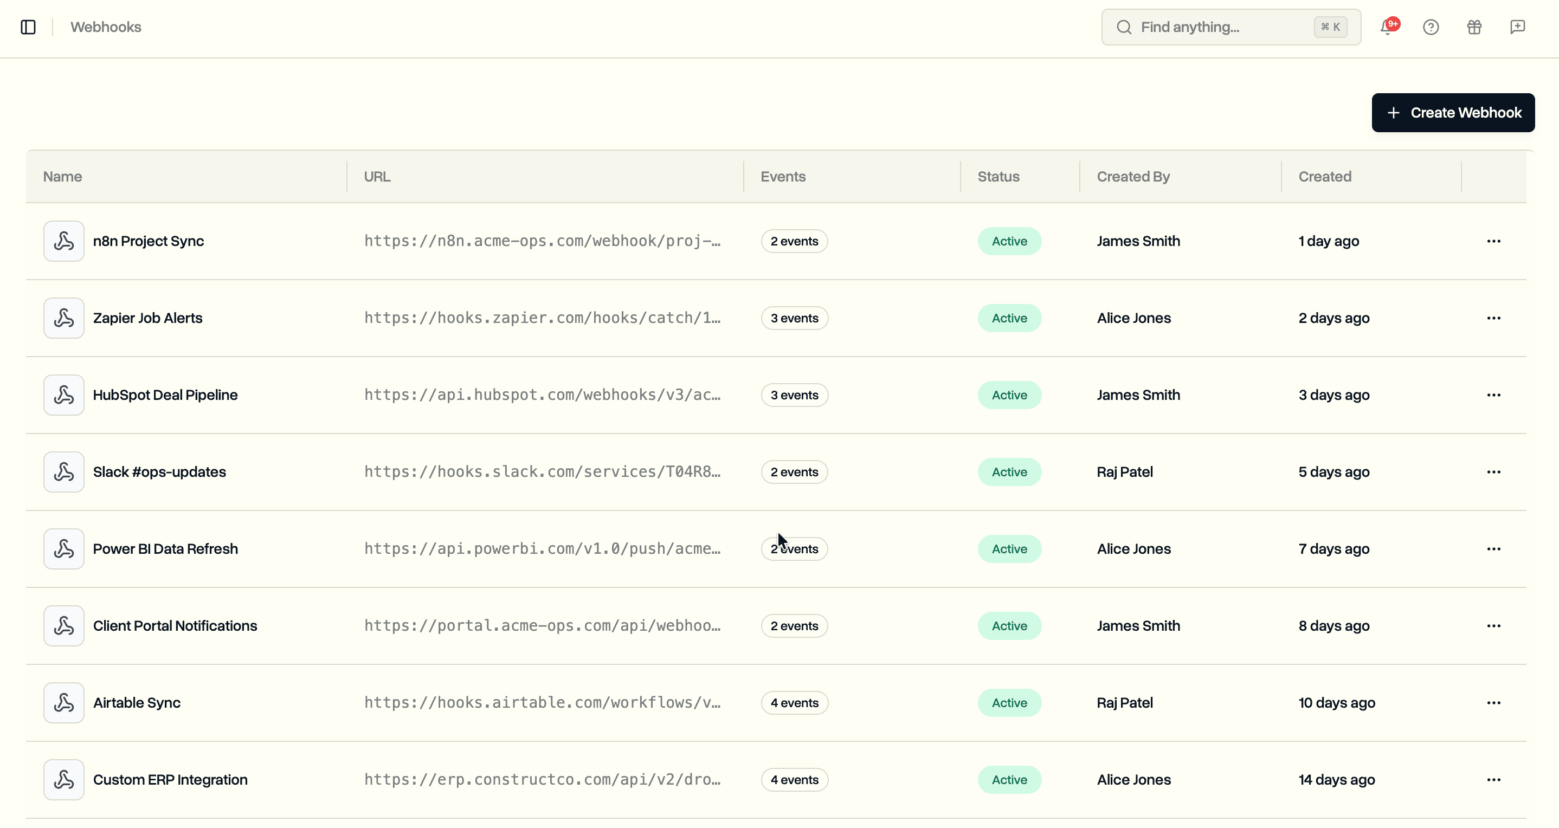Screen dimensions: 1559x828
Task: Click the webhook icon beside Airtable Sync
Action: (x=63, y=702)
